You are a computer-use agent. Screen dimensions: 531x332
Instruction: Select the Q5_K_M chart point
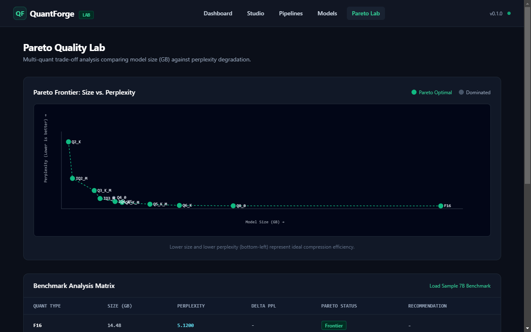tap(150, 204)
